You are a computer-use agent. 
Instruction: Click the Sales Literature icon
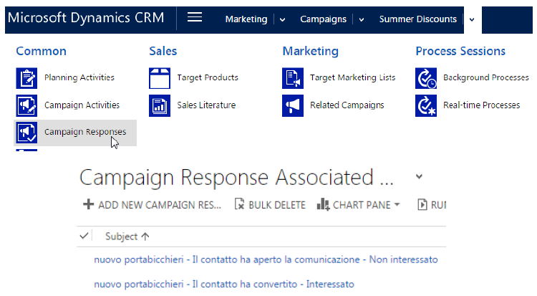pyautogui.click(x=160, y=105)
